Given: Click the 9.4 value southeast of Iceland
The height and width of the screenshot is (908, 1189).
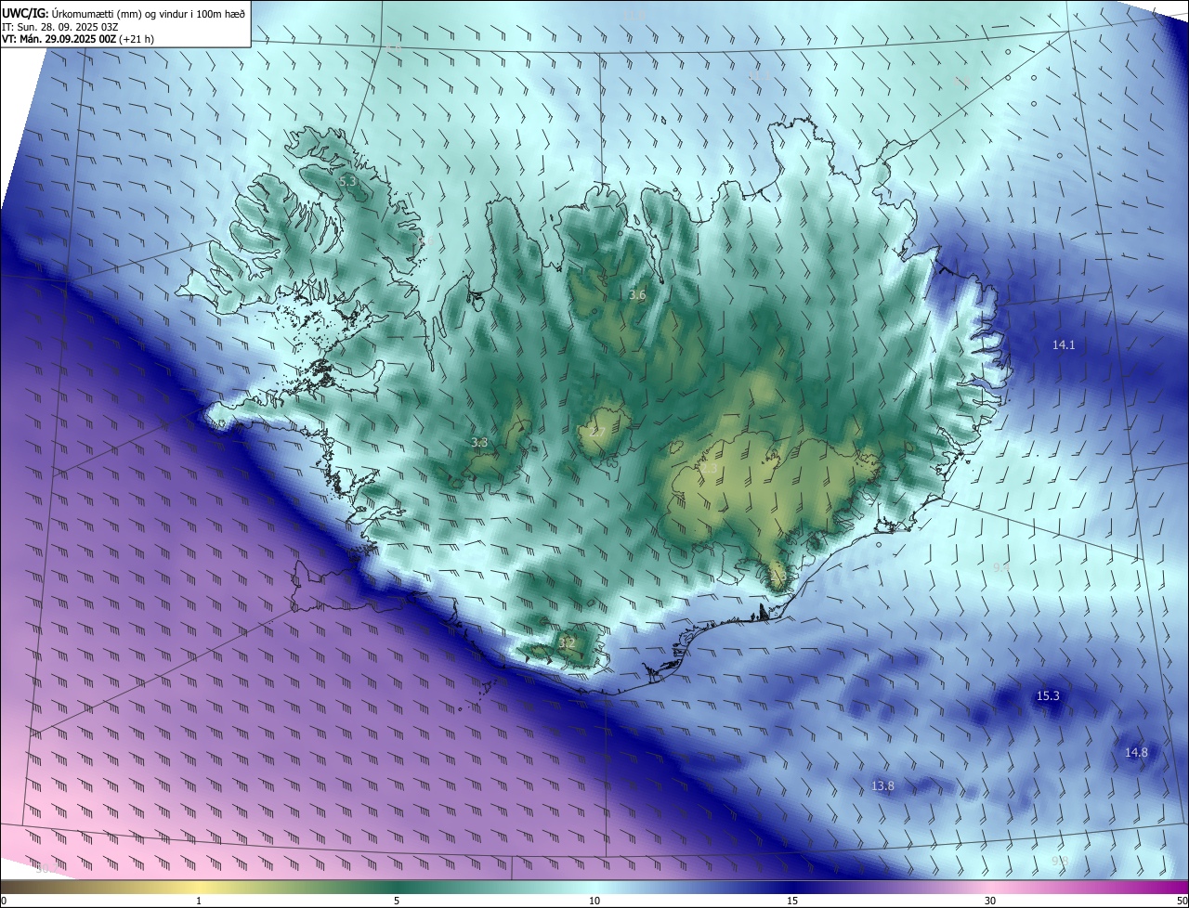Looking at the screenshot, I should (x=1001, y=566).
